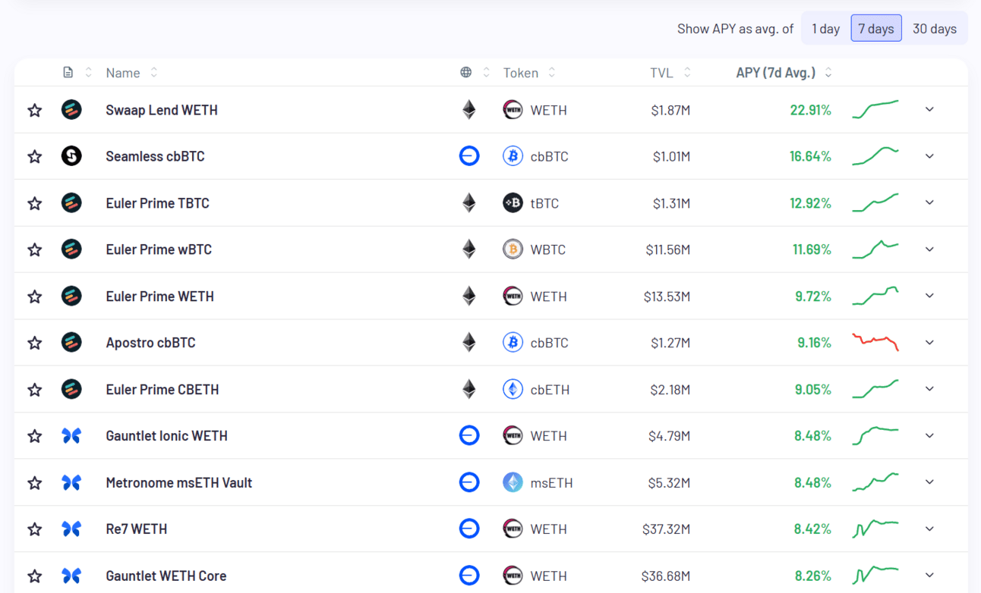The image size is (981, 593).
Task: Click the Apostro cbBTC protocol logo
Action: coord(71,343)
